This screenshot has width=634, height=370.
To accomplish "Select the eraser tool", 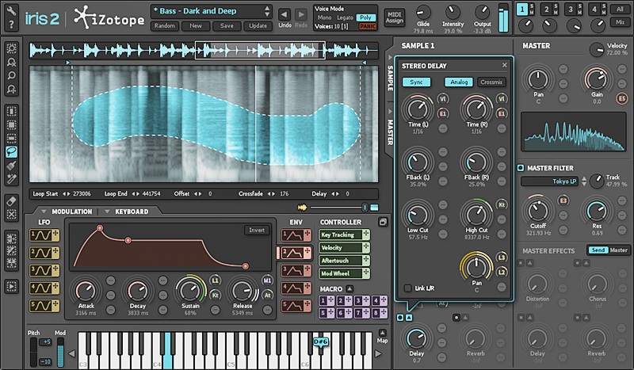I will tap(11, 200).
